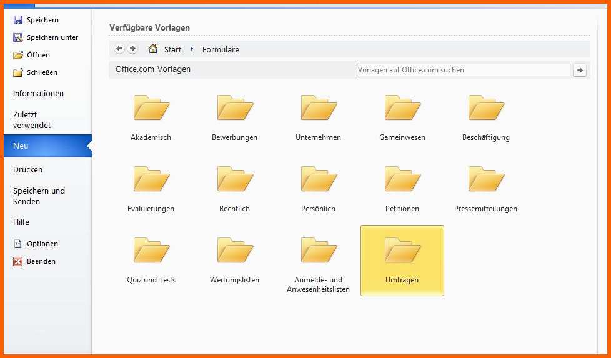Open the Umfragen template folder
This screenshot has height=358, width=611.
pyautogui.click(x=402, y=259)
